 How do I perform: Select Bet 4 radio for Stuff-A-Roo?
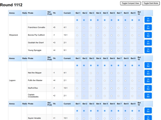click(x=98, y=88)
